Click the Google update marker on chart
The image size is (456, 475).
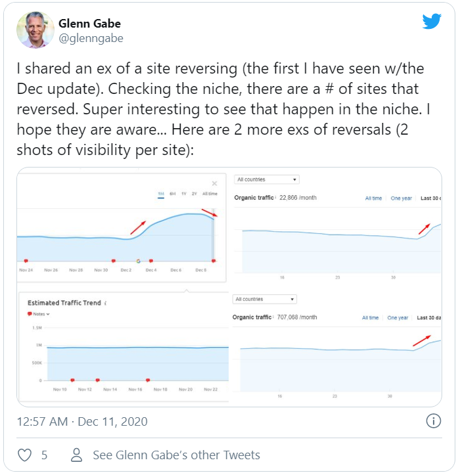pyautogui.click(x=138, y=261)
